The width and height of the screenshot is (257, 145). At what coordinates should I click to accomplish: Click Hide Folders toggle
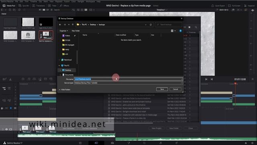64,89
